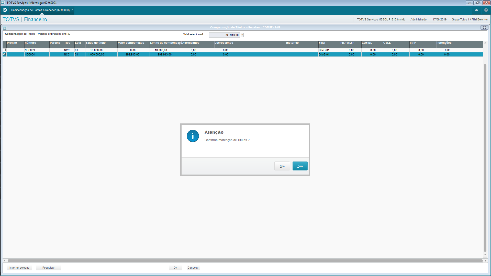
Task: Click the blue info icon in dialog
Action: click(x=193, y=136)
